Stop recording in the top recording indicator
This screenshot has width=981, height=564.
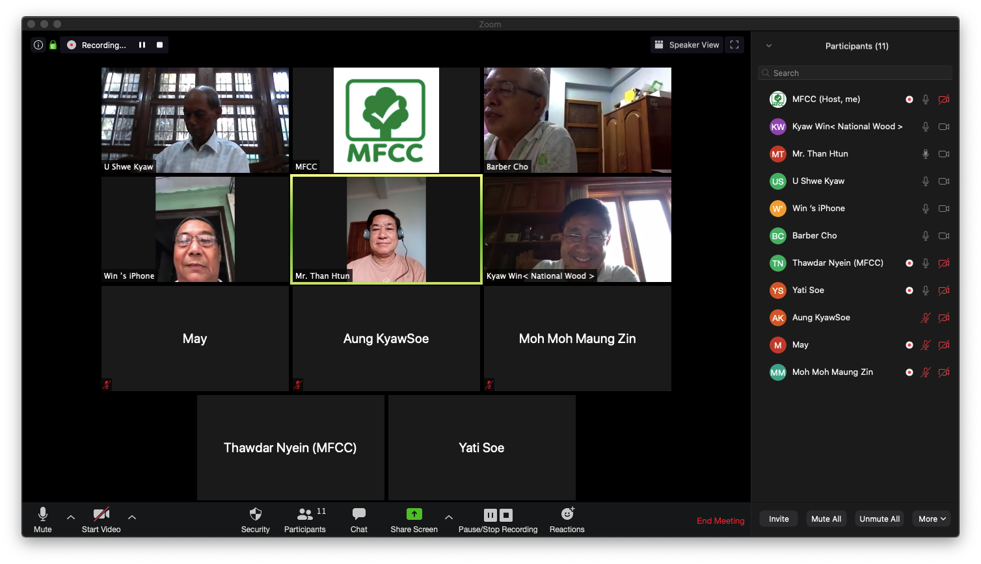[159, 45]
